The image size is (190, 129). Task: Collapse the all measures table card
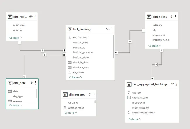(x=71, y=113)
